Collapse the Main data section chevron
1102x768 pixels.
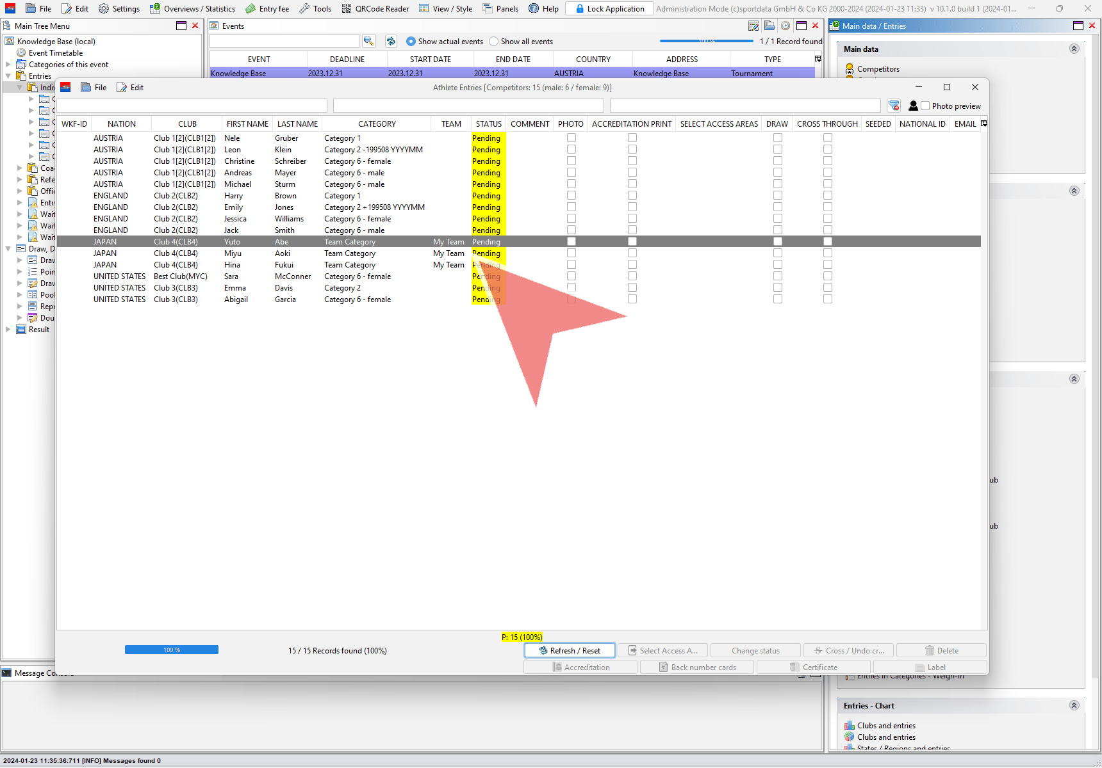pos(1074,49)
